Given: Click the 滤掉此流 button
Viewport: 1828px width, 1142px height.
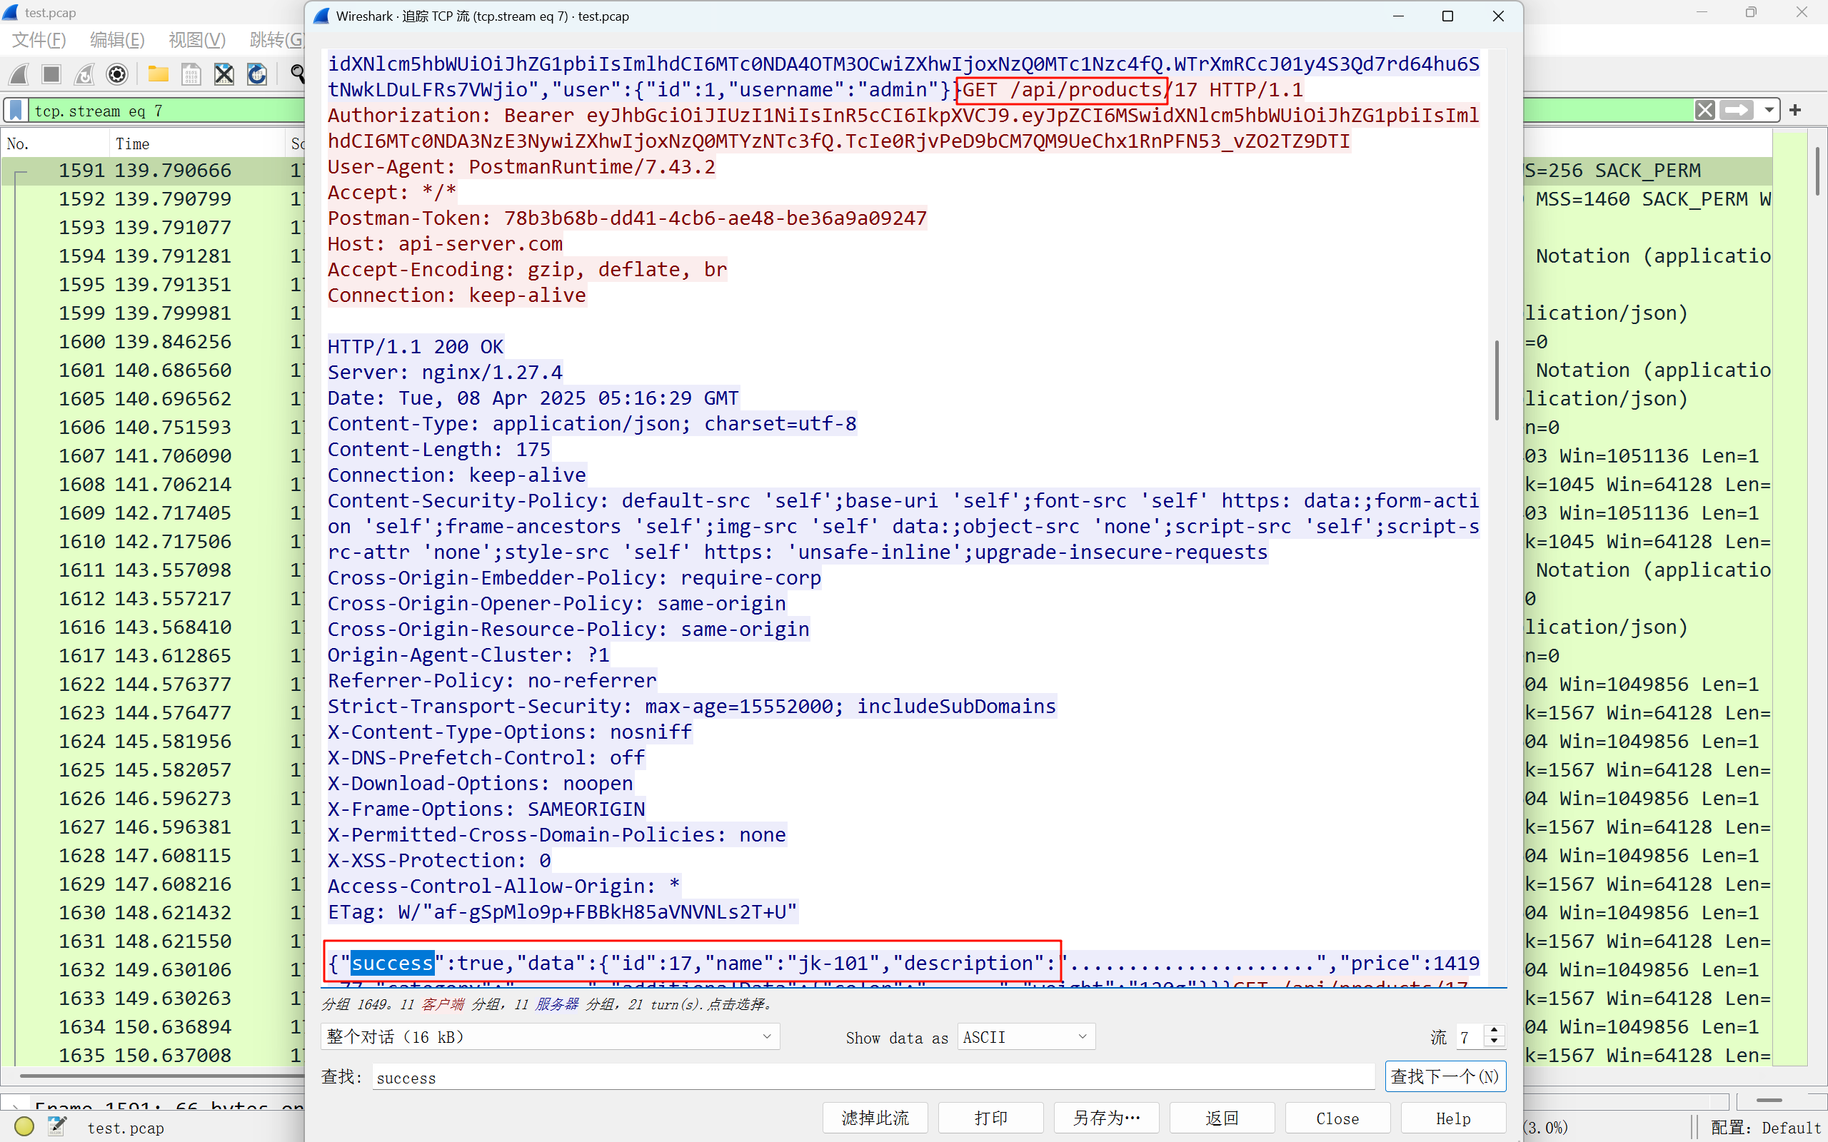Looking at the screenshot, I should (875, 1118).
